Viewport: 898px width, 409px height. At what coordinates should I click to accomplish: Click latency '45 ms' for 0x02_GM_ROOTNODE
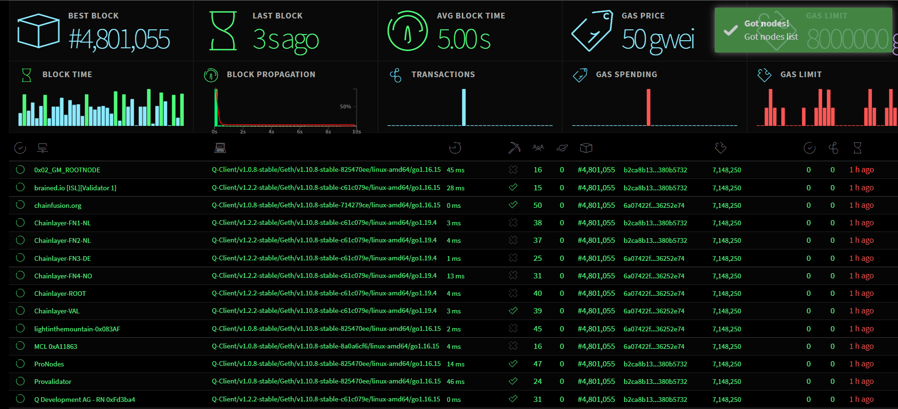point(456,170)
